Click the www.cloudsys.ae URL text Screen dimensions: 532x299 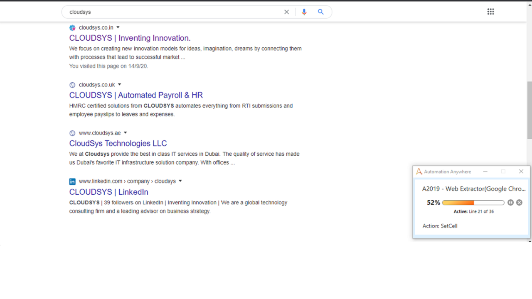(100, 133)
